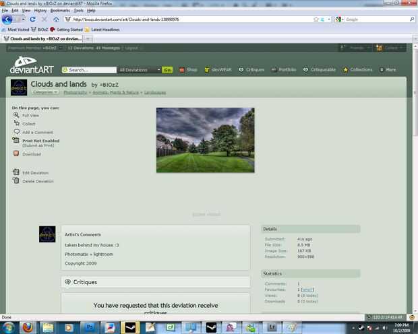418x334 pixels.
Task: Open a new tab with the plus button
Action: pyautogui.click(x=88, y=39)
